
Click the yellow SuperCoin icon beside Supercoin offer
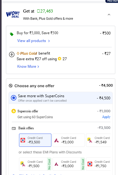tap(14, 111)
